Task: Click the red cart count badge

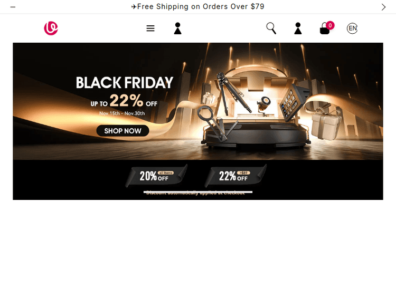Action: (x=330, y=25)
